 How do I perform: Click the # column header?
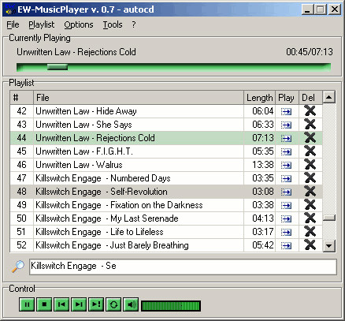point(22,98)
